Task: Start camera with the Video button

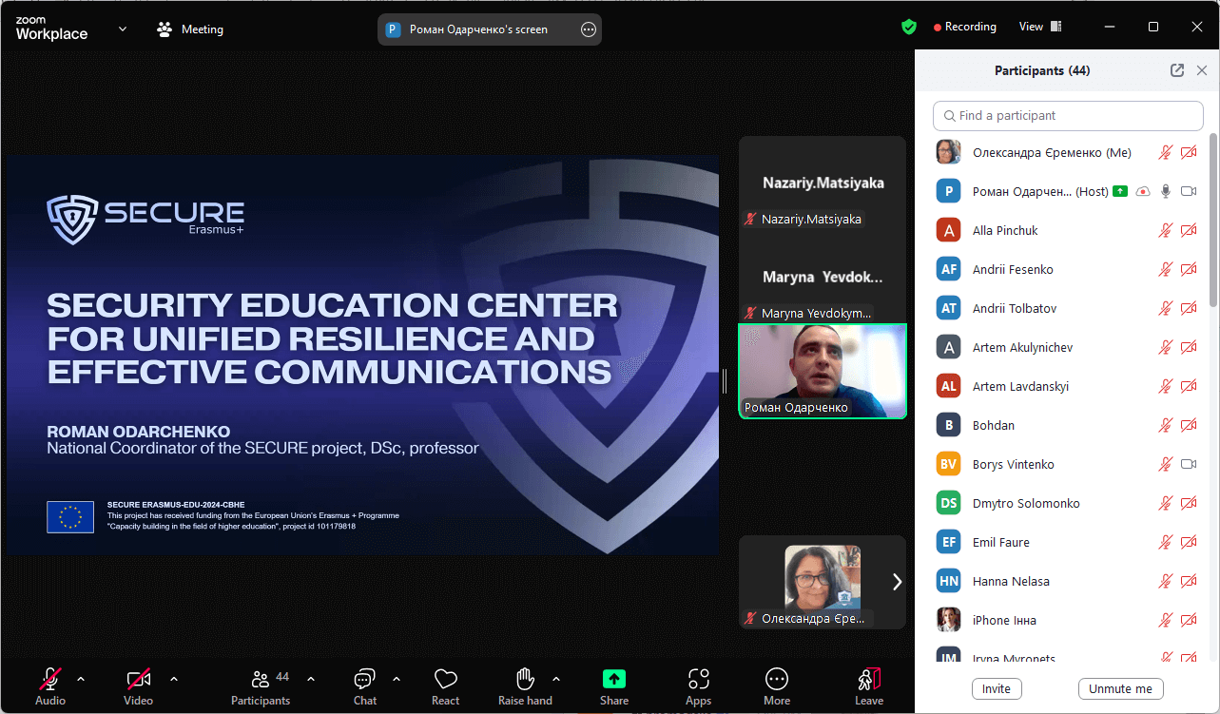Action: point(138,686)
